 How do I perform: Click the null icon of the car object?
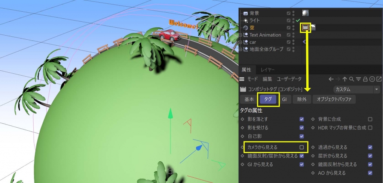coord(245,42)
